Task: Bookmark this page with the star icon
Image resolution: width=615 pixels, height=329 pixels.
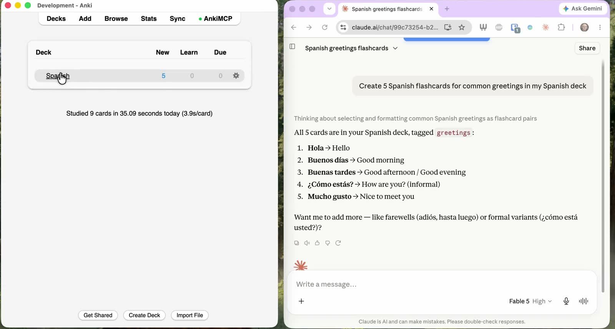Action: 462,27
